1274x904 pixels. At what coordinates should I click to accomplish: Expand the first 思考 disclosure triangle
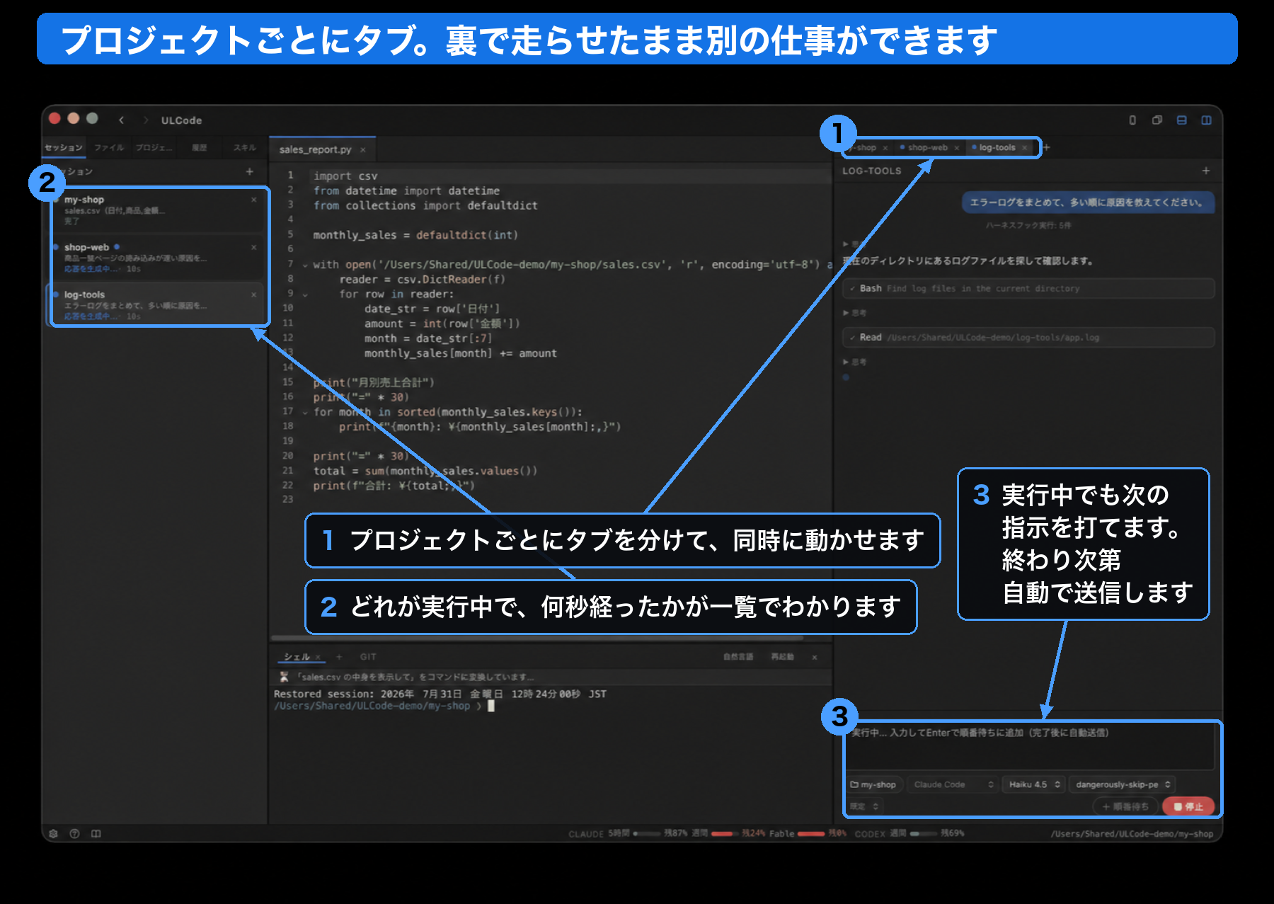[x=846, y=244]
